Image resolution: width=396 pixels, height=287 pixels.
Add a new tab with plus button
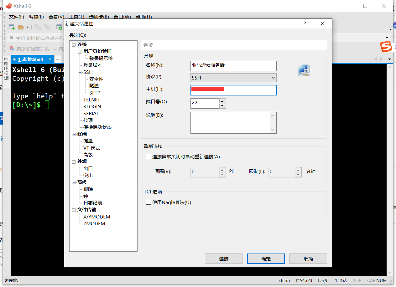(x=58, y=59)
